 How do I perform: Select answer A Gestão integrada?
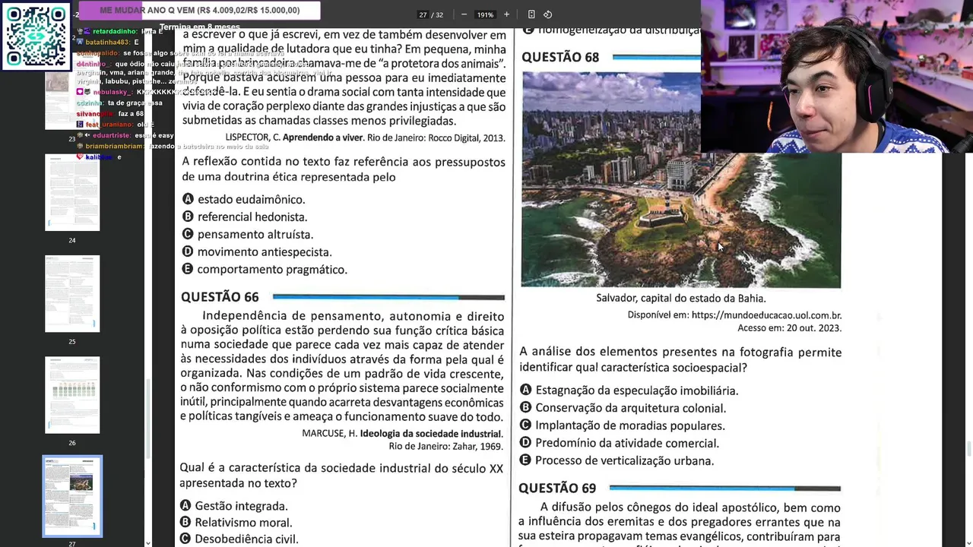click(x=233, y=505)
